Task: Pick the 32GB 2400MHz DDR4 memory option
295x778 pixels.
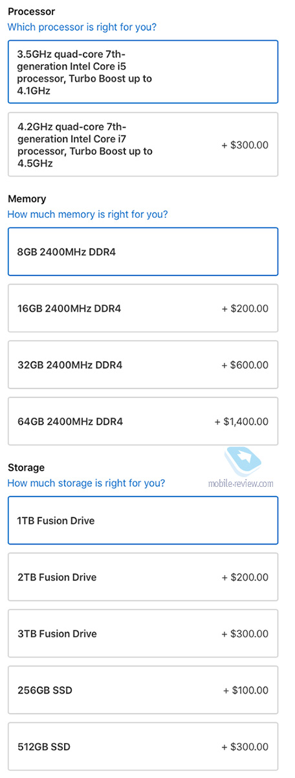Action: (143, 365)
